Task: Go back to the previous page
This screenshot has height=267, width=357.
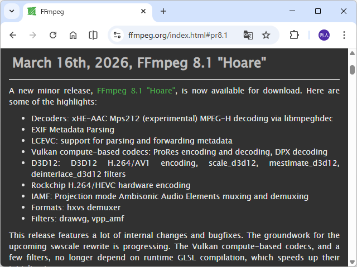Action: point(13,35)
